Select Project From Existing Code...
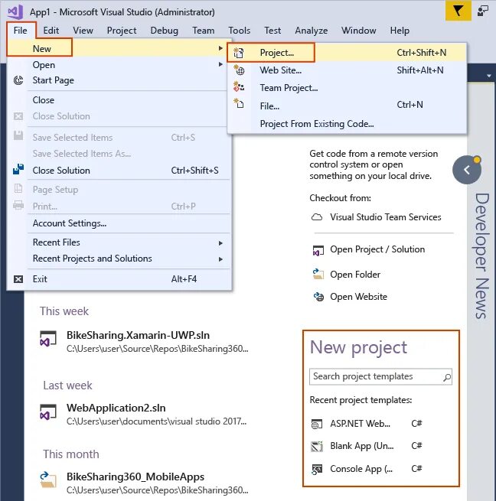496x501 pixels. (347, 124)
